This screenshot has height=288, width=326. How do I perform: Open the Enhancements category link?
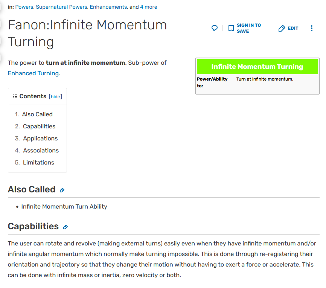(x=108, y=7)
